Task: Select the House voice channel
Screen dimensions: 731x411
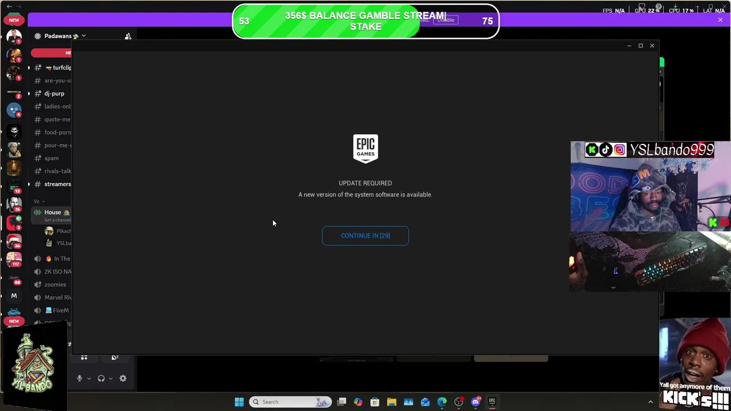Action: pyautogui.click(x=52, y=215)
